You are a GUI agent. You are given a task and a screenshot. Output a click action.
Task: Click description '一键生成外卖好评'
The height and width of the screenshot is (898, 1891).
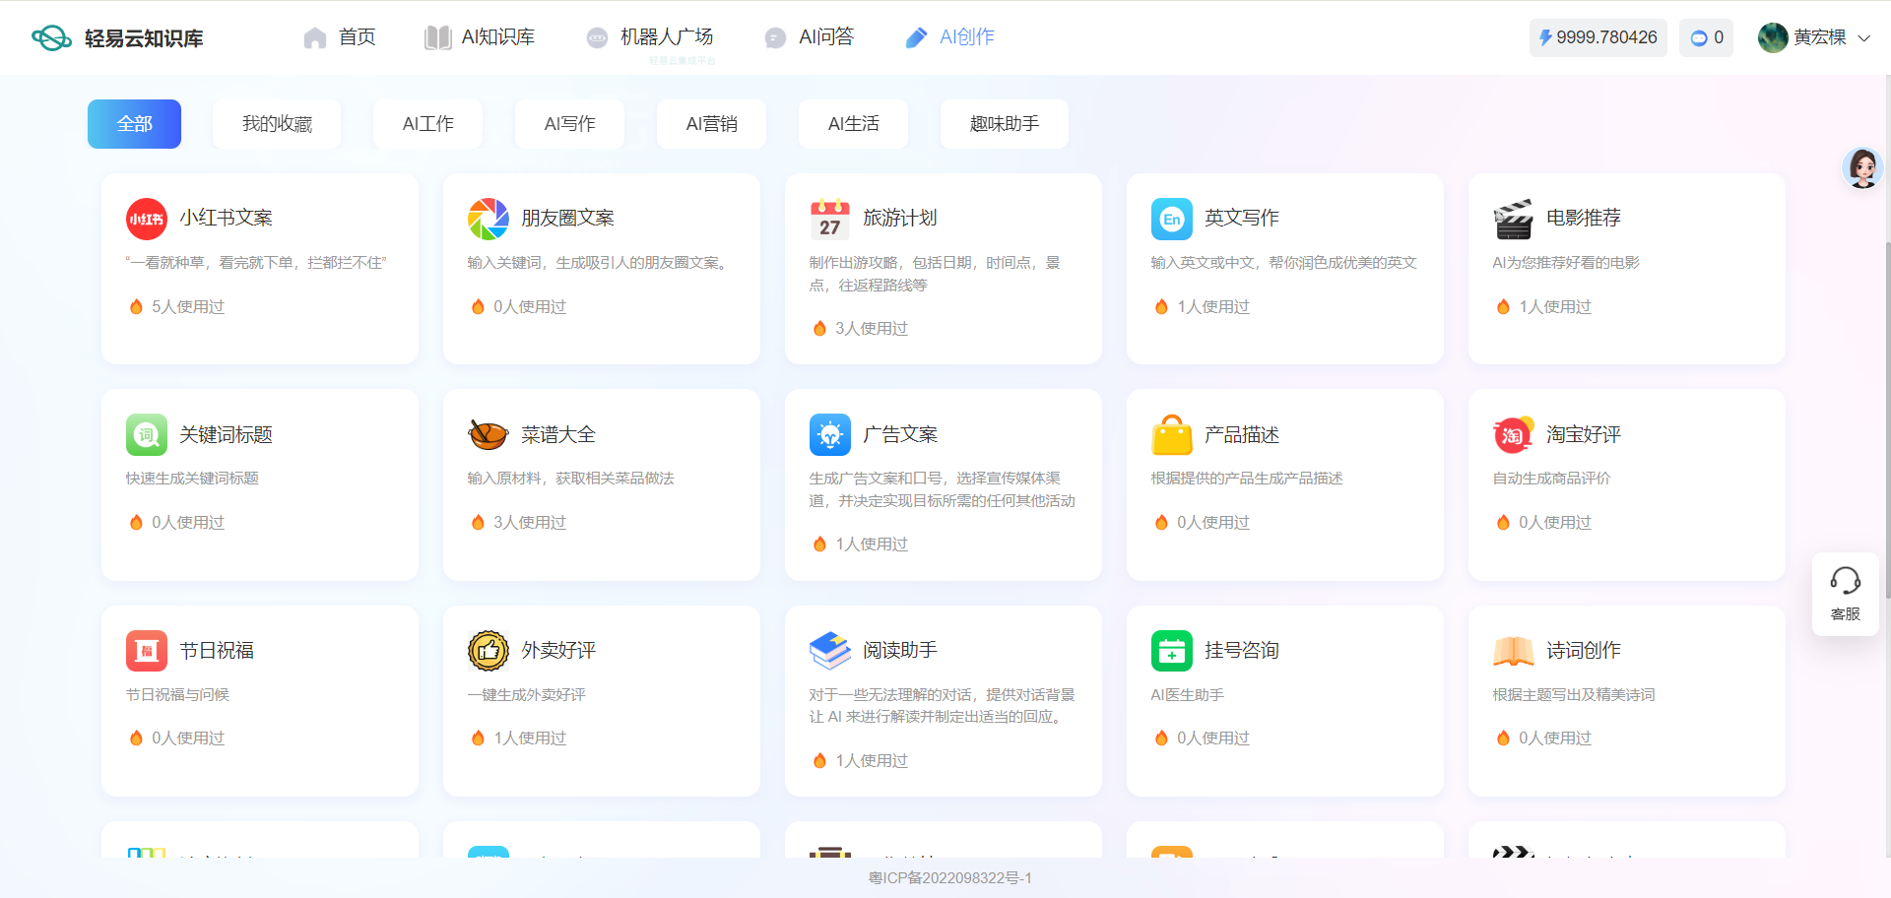coord(527,695)
